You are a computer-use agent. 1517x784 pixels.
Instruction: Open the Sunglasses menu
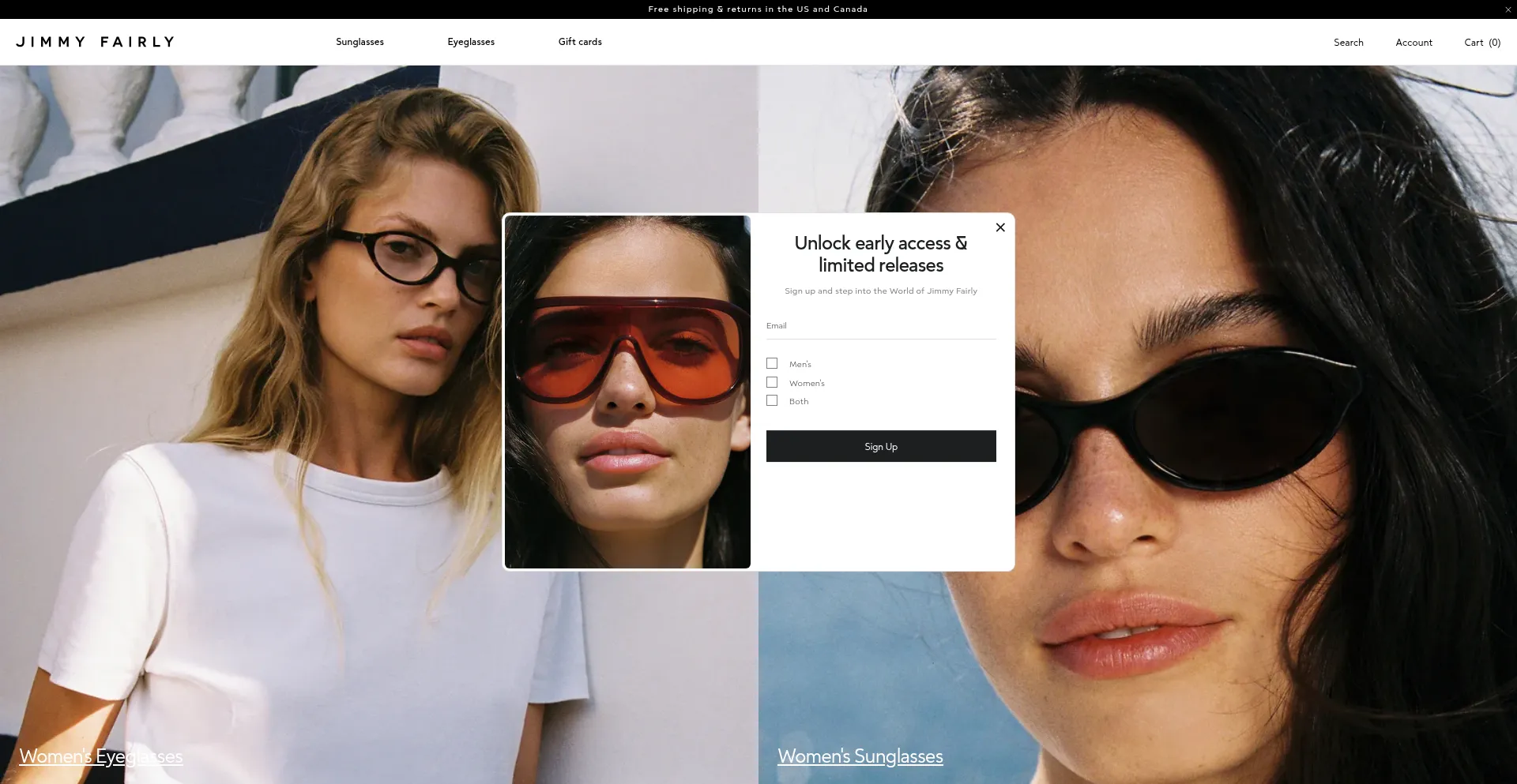coord(359,42)
